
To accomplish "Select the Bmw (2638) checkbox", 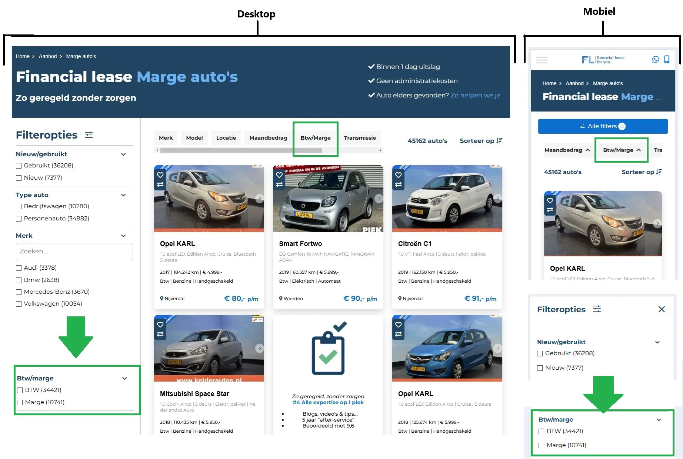I will tap(19, 280).
